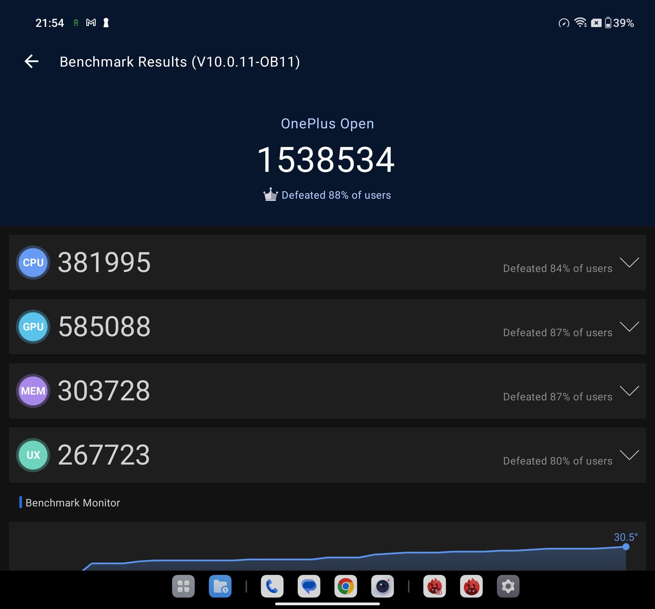This screenshot has height=609, width=655.
Task: Expand the GPU score chevron
Action: [629, 327]
